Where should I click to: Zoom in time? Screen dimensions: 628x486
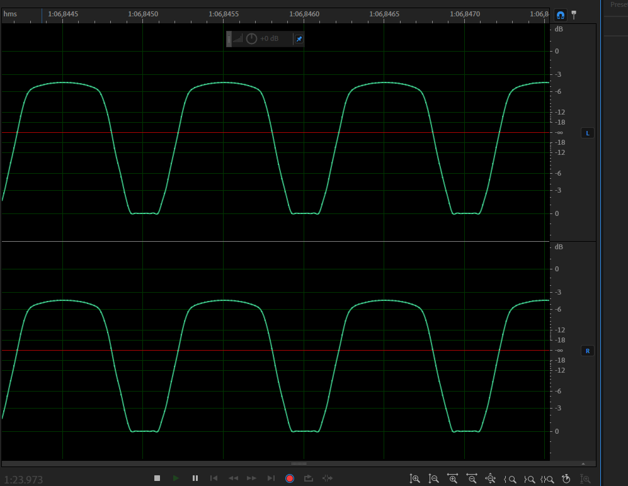[453, 479]
